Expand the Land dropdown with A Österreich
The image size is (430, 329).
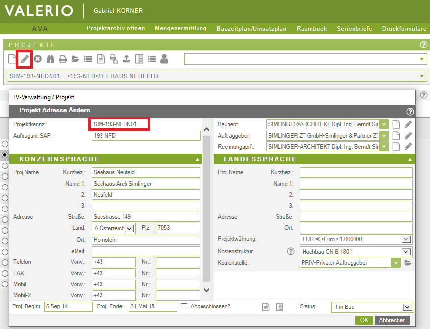[x=129, y=229]
